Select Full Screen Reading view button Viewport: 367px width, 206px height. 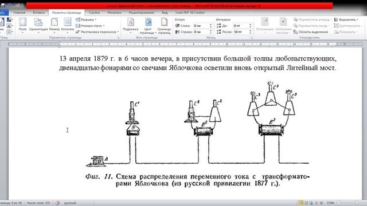(306, 203)
